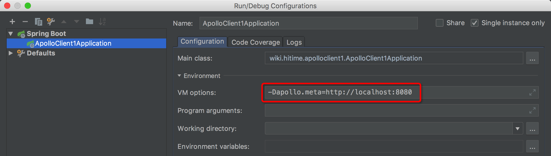
Task: Collapse the Environment section
Action: [179, 76]
